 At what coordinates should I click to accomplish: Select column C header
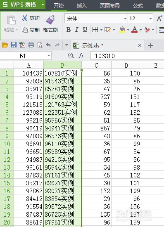tap(96, 65)
